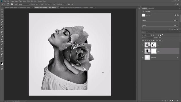Open the layer blend mode dropdown
Screen dimensions: 181x102
tap(148, 38)
